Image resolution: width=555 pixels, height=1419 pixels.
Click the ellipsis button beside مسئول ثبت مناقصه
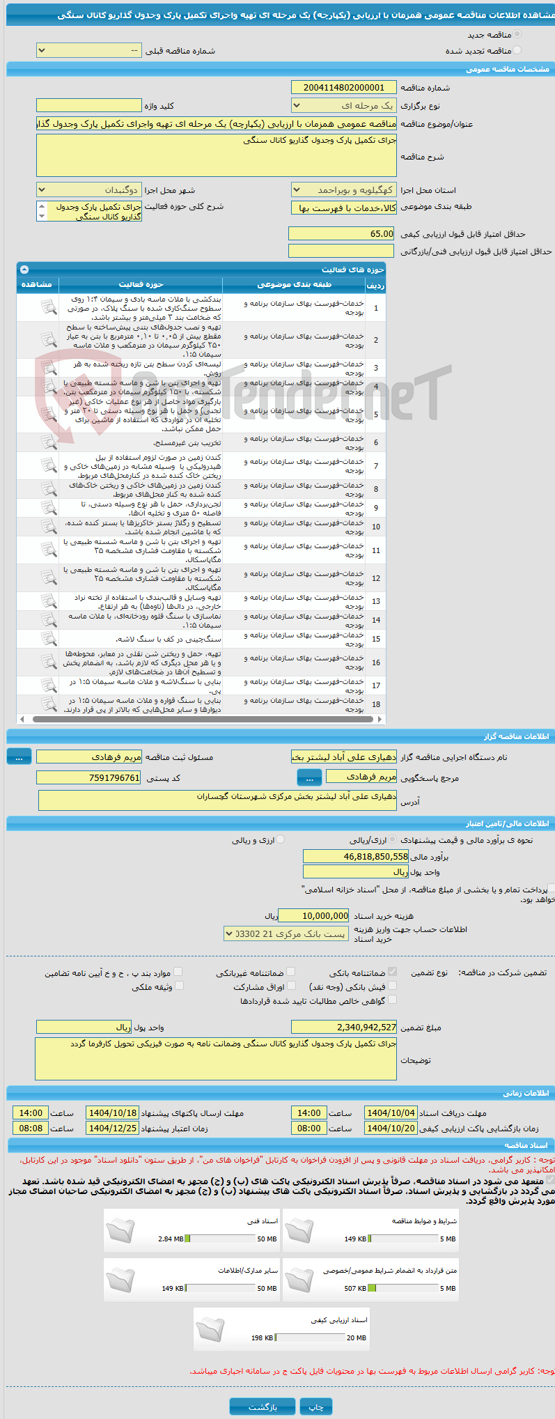[19, 757]
